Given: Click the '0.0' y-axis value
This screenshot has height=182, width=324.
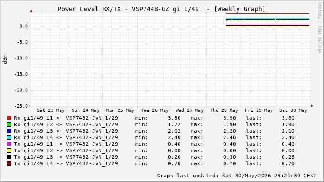Looking at the screenshot, I should point(24,26).
